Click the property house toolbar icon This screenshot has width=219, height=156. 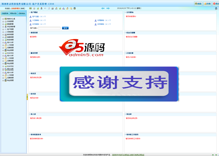[74, 8]
